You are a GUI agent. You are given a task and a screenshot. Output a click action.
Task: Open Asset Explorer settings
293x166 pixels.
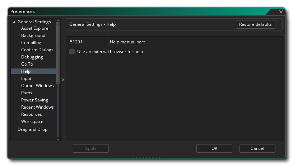[x=36, y=28]
